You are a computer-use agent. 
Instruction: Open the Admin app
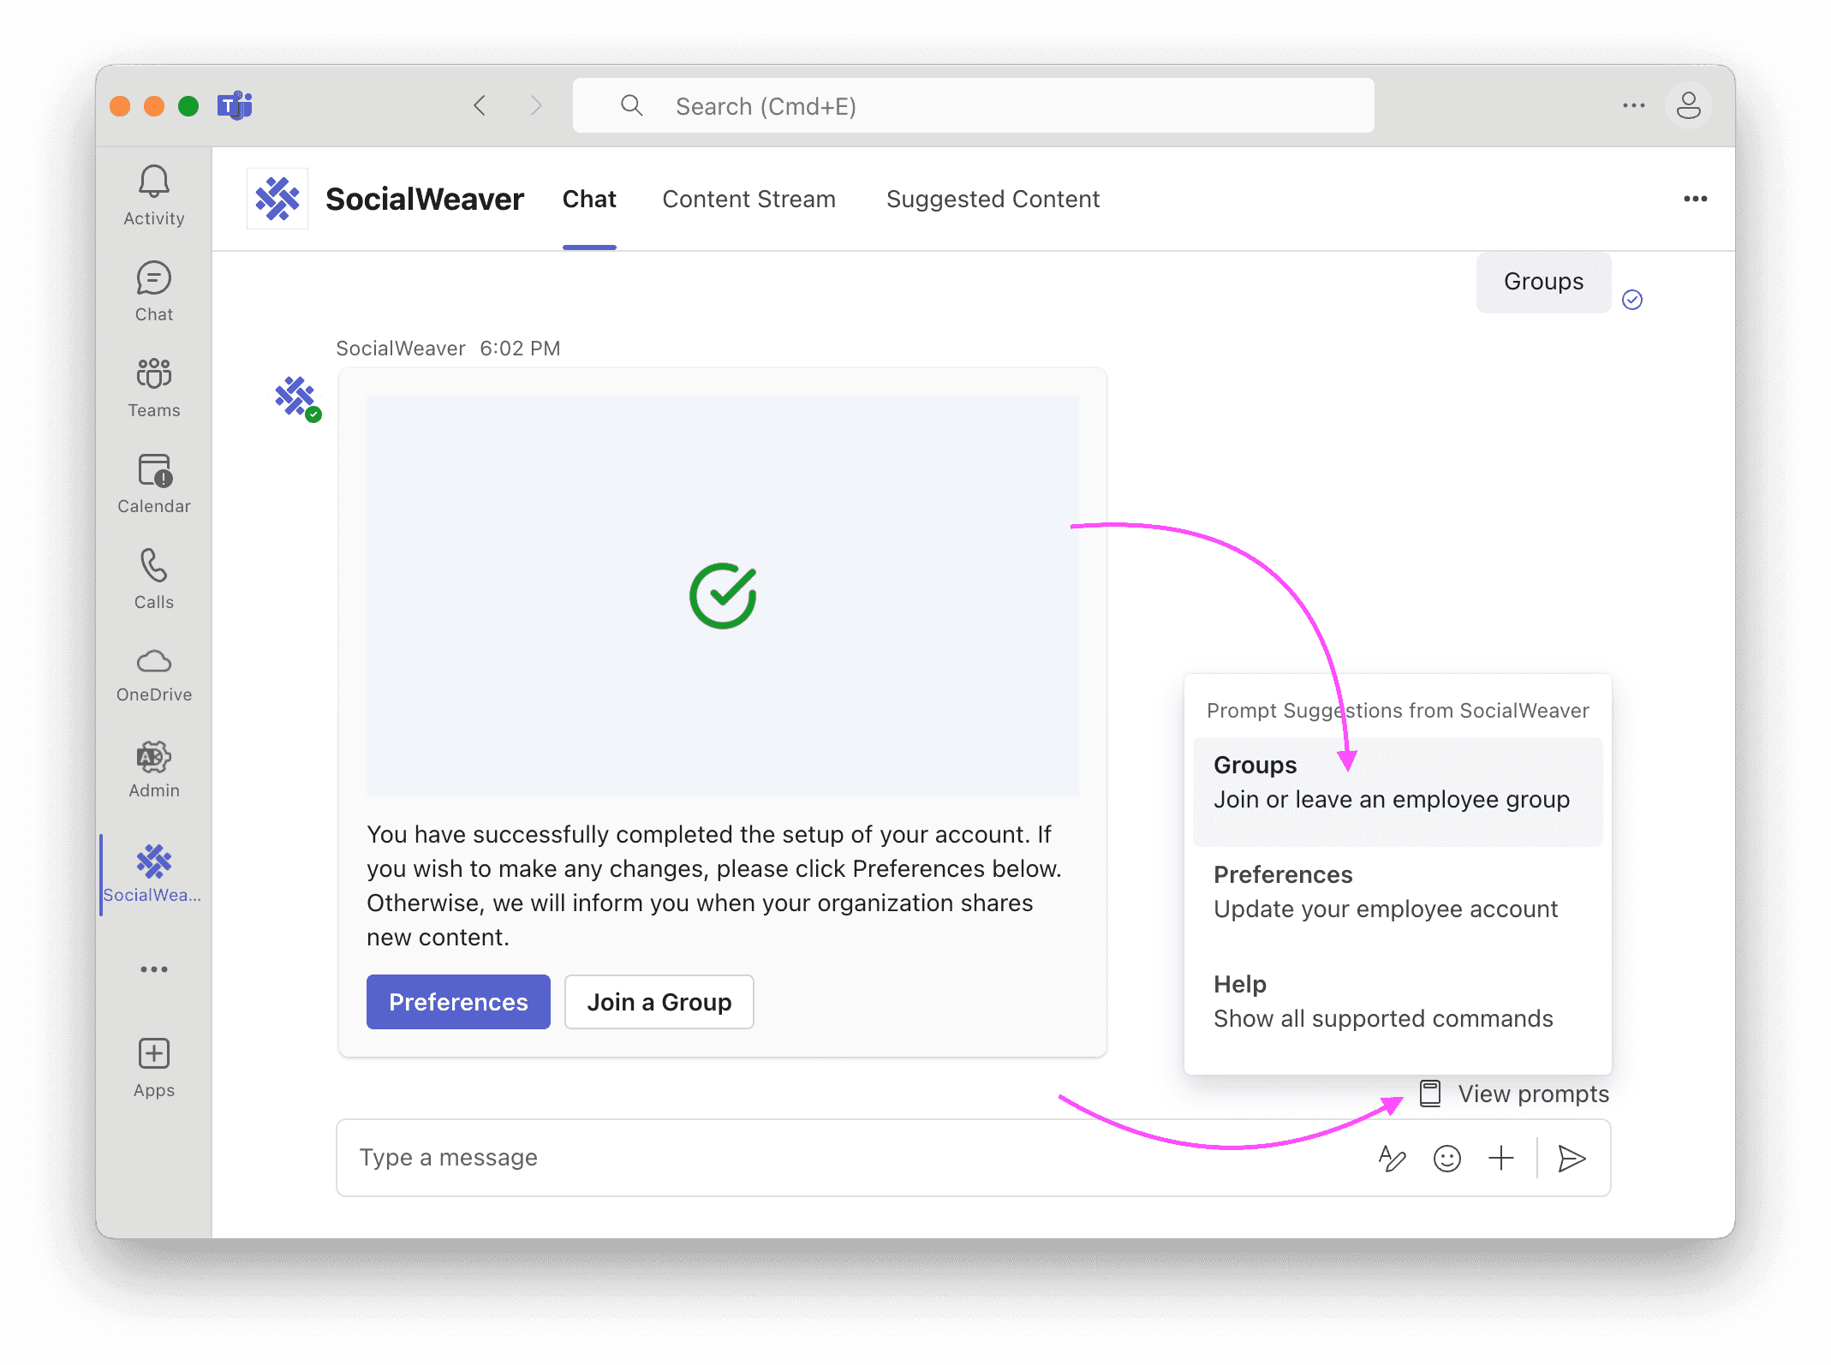tap(154, 770)
